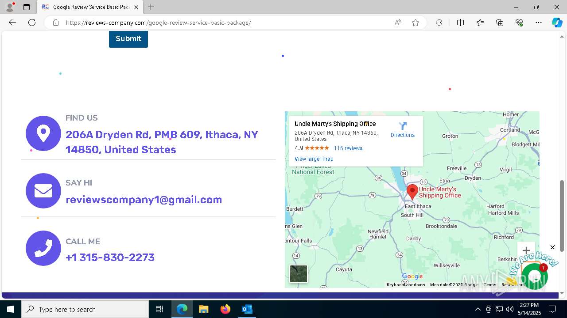Click the phone icon beside Call Me
This screenshot has height=318, width=567.
click(43, 248)
